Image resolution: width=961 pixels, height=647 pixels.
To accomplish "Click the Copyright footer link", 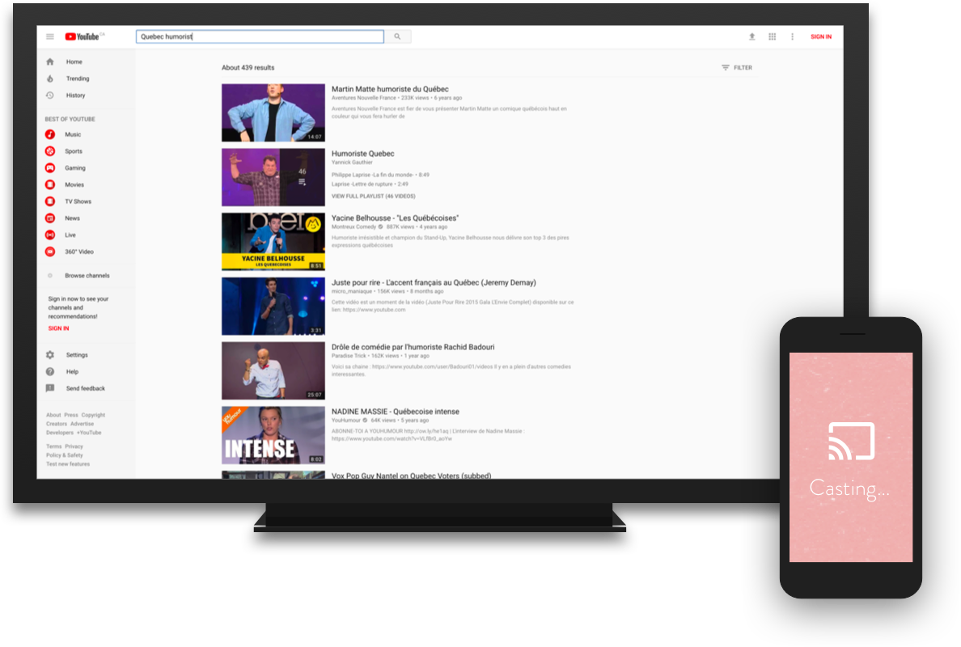I will click(x=94, y=416).
